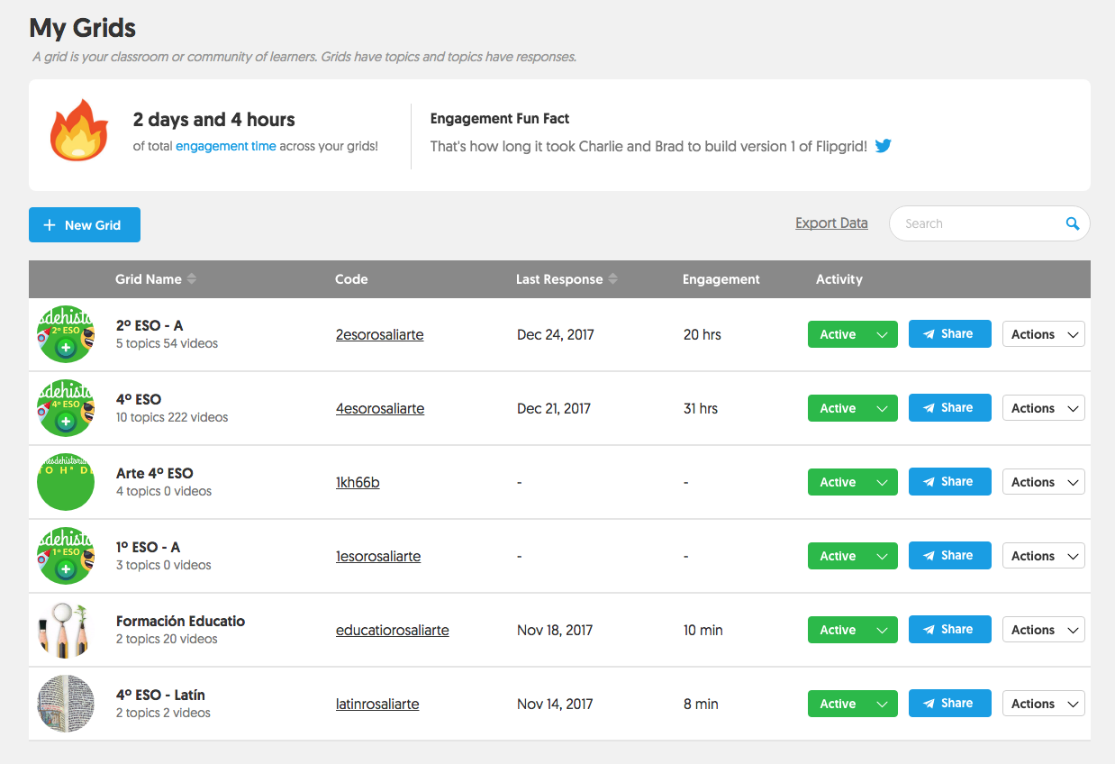Create a New Grid

pos(85,225)
